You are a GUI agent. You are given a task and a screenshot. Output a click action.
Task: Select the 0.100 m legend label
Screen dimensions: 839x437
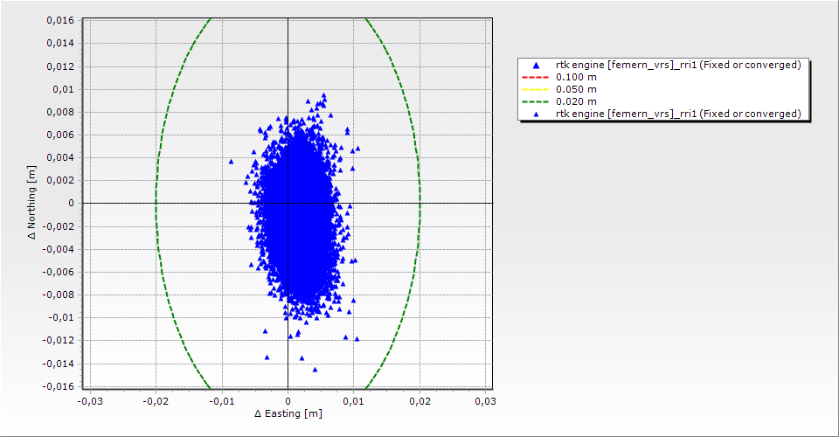click(x=576, y=77)
